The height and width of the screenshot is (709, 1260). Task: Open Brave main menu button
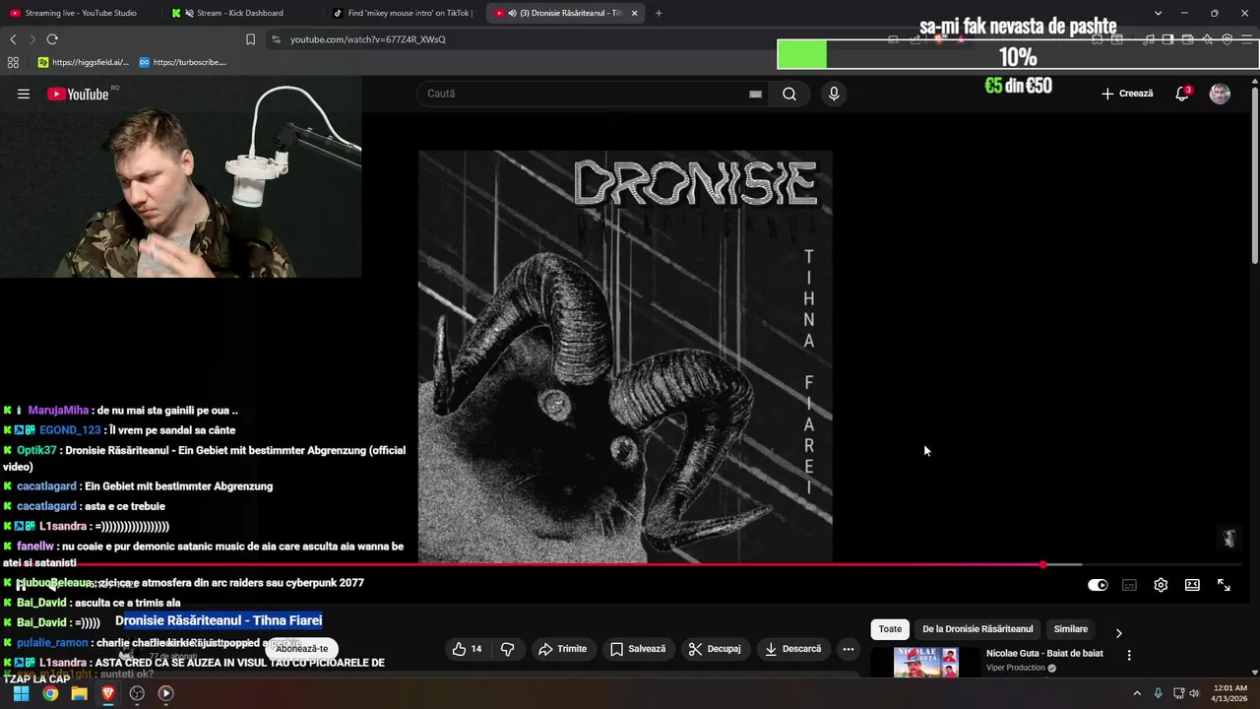coord(1247,39)
